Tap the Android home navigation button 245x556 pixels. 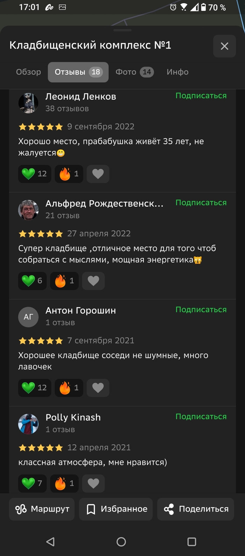[x=121, y=542]
